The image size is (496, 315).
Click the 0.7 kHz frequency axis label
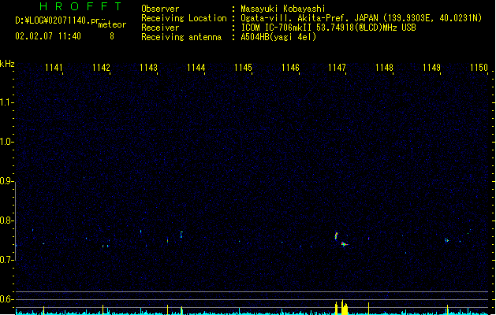pyautogui.click(x=6, y=260)
